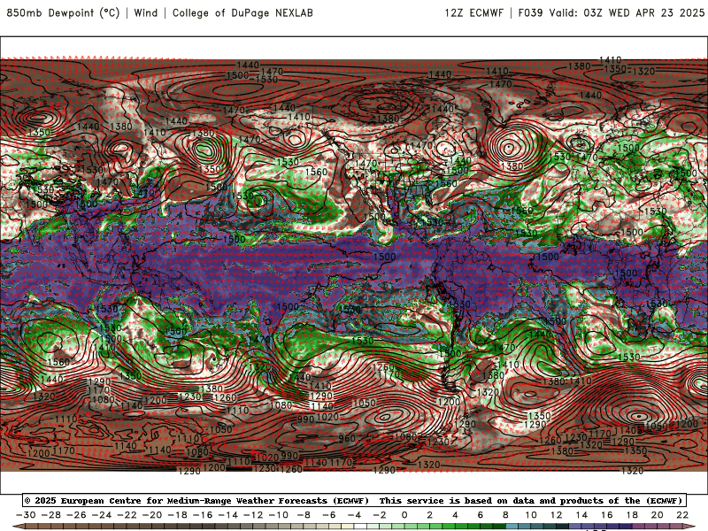The image size is (708, 531).
Task: Click the positive "16" value on the color scale
Action: (x=607, y=515)
